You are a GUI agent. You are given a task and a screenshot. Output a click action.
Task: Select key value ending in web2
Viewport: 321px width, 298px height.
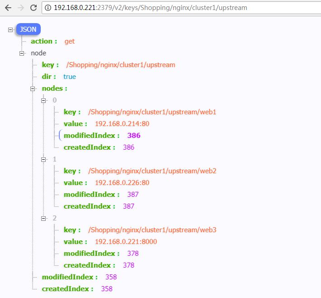tap(152, 171)
